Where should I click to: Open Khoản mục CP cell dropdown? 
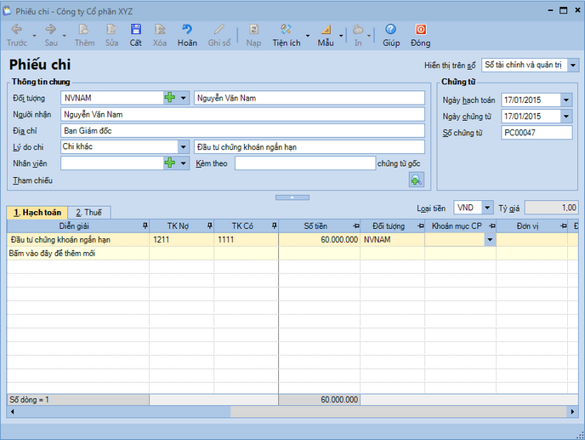pos(490,240)
